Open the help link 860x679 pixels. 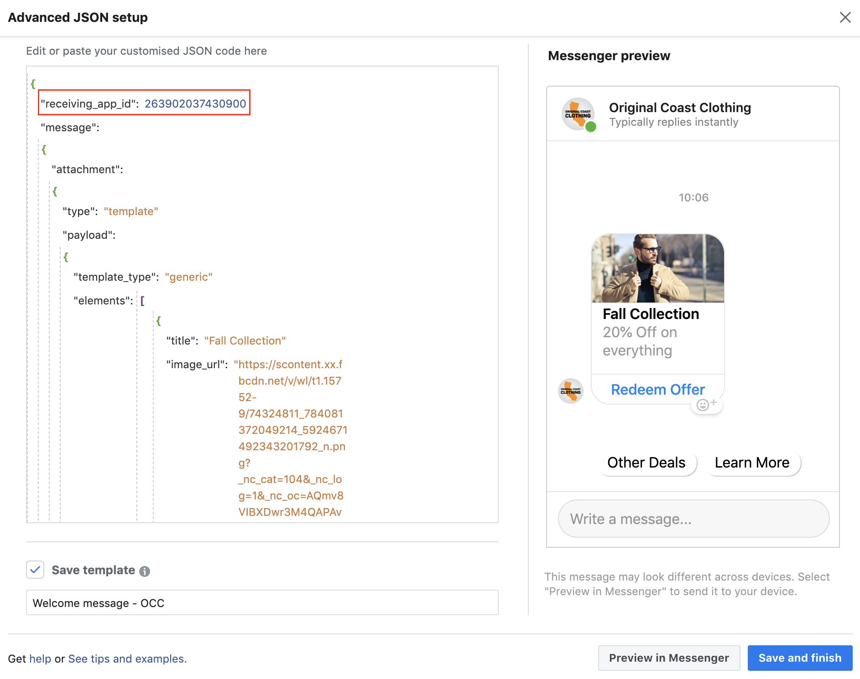point(40,659)
